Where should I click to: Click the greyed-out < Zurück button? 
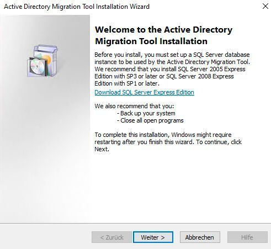(111, 237)
